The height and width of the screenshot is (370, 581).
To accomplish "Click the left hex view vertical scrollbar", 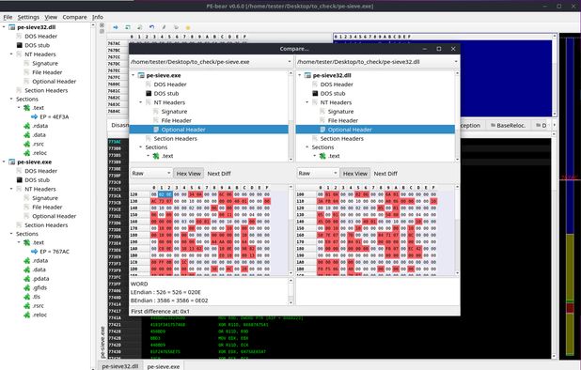I will [x=290, y=230].
